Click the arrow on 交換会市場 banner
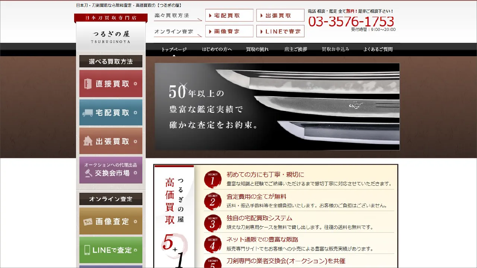The height and width of the screenshot is (268, 477). 135,172
